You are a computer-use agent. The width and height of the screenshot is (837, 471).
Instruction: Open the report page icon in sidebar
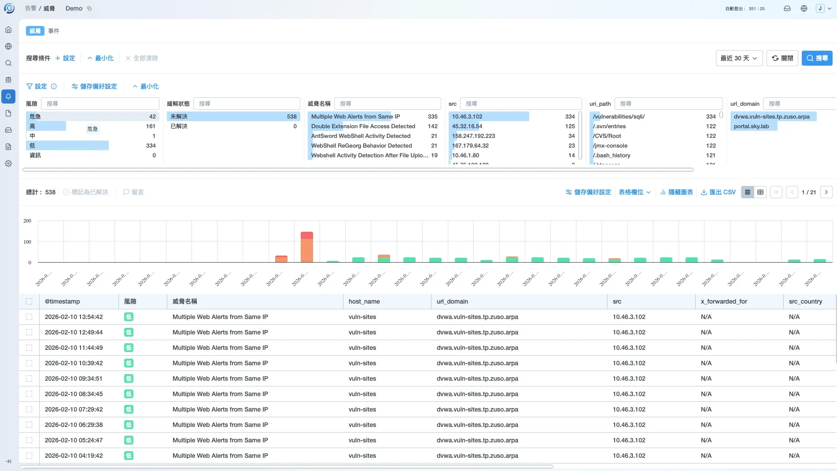tap(8, 147)
